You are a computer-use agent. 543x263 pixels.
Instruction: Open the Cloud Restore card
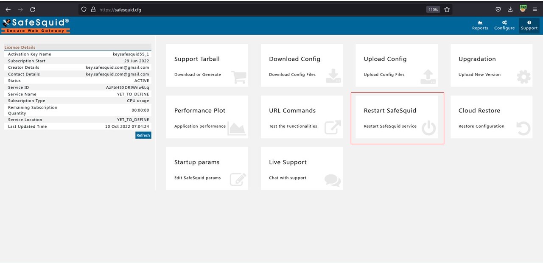pos(491,117)
